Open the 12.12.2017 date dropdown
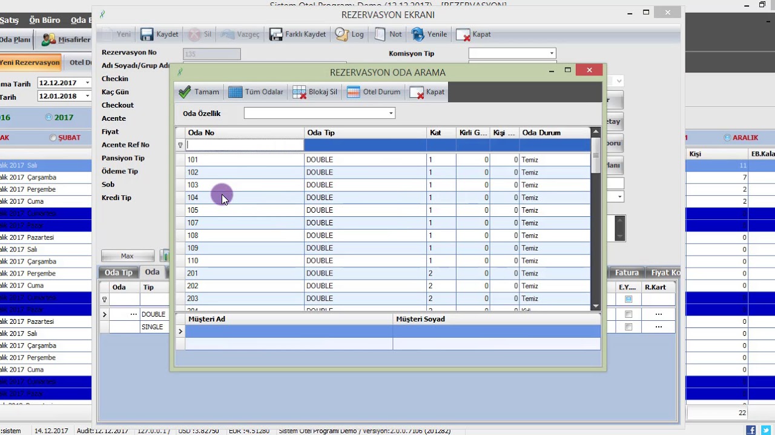The width and height of the screenshot is (775, 435). 87,83
